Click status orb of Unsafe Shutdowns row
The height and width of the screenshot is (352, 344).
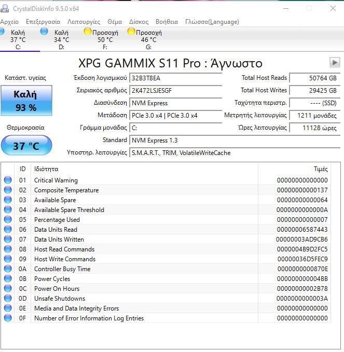[x=8, y=299]
